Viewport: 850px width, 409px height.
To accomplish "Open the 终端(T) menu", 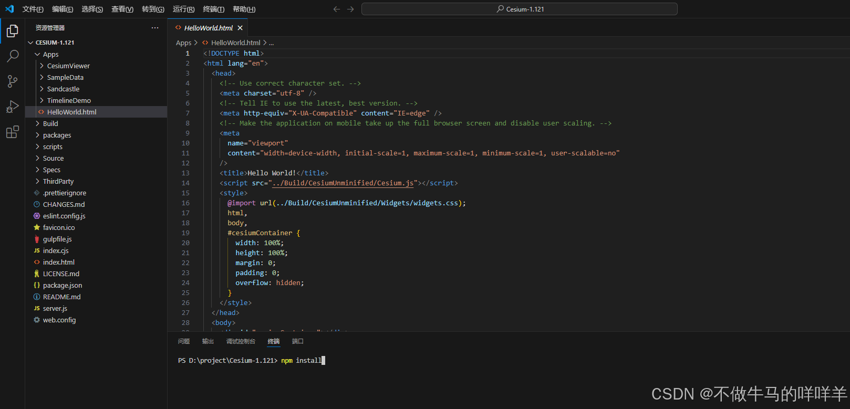I will point(213,9).
